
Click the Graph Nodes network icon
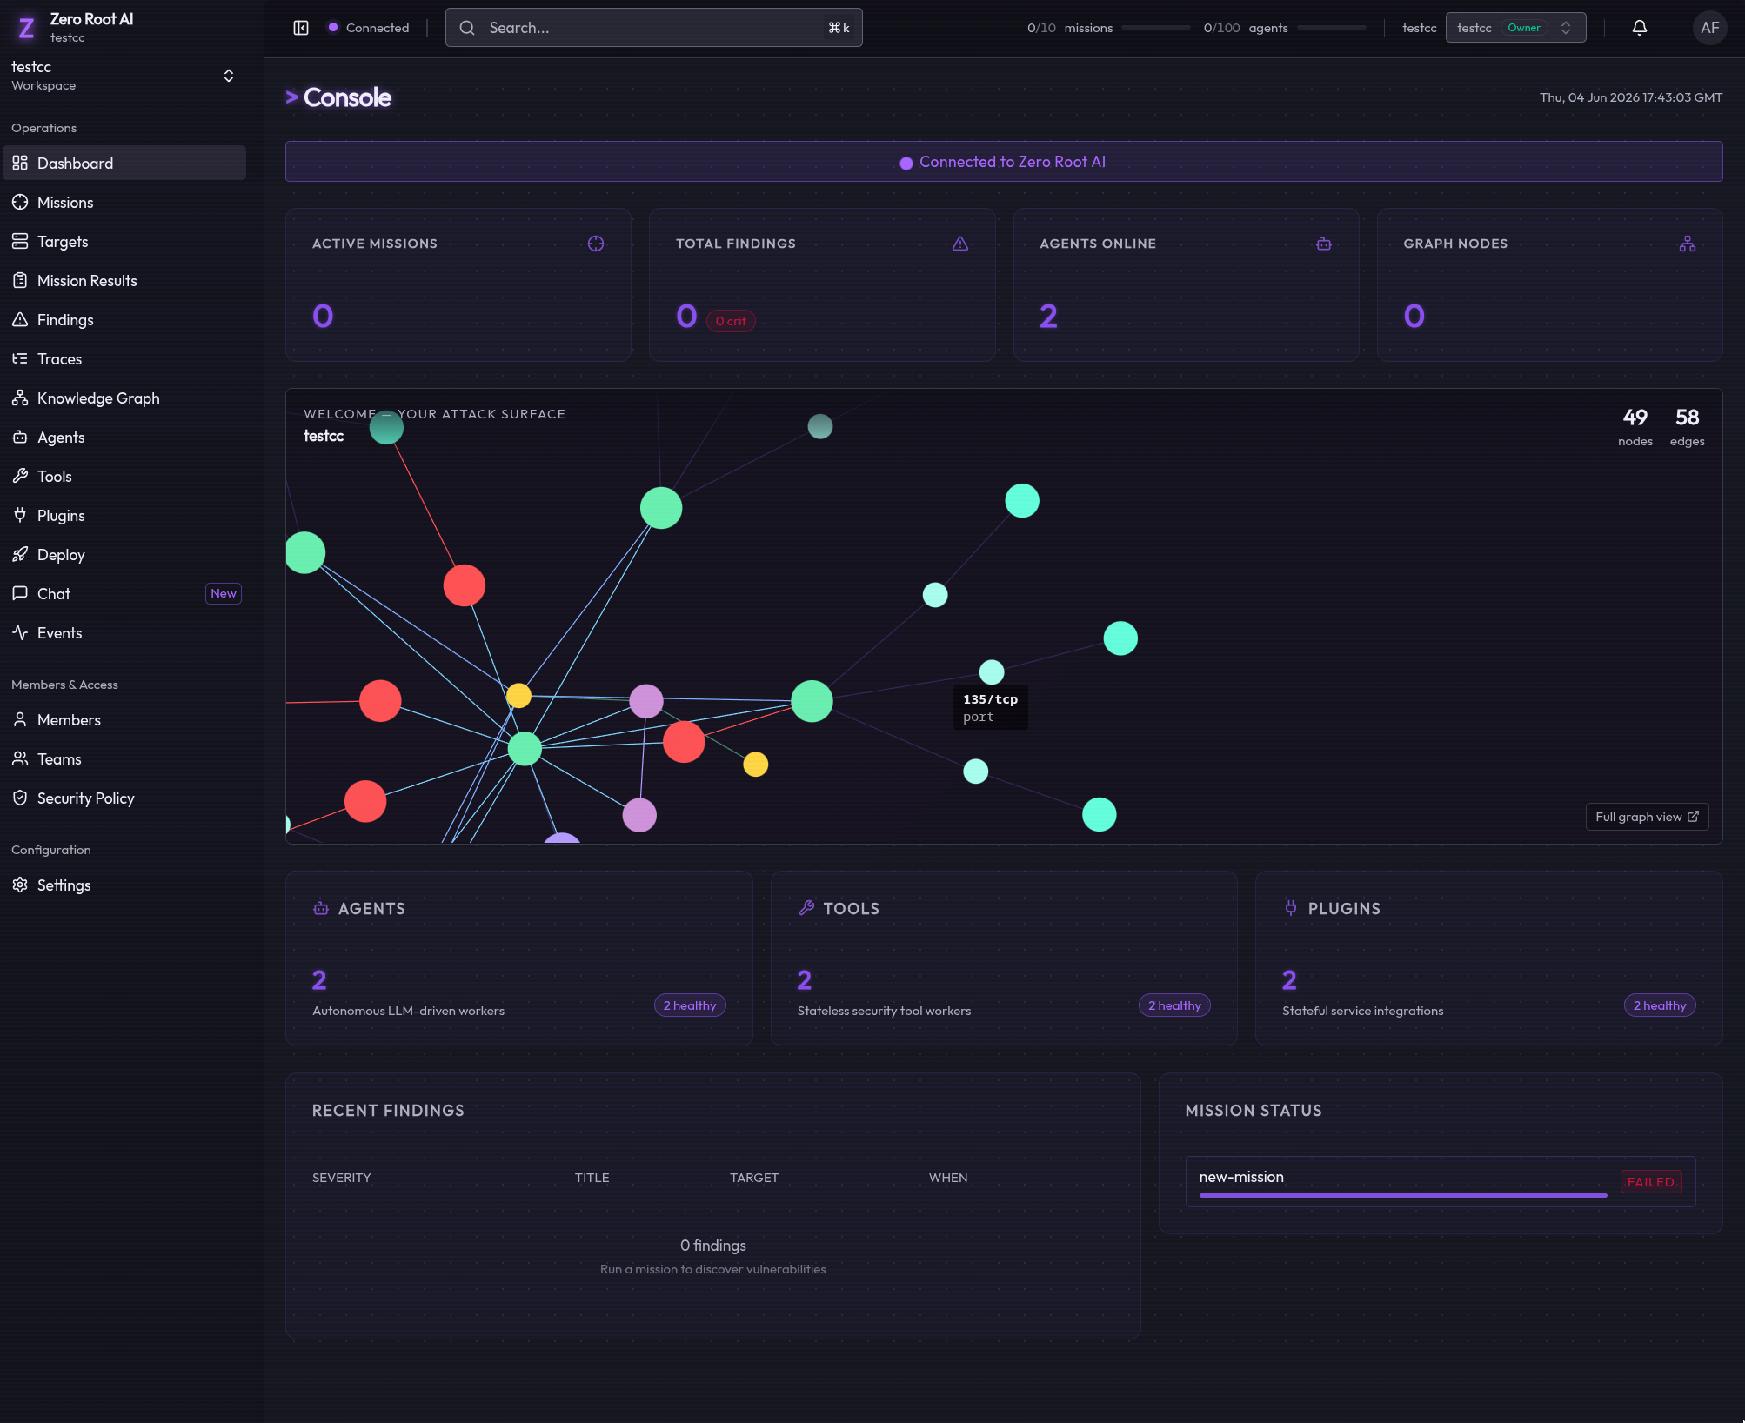1688,244
